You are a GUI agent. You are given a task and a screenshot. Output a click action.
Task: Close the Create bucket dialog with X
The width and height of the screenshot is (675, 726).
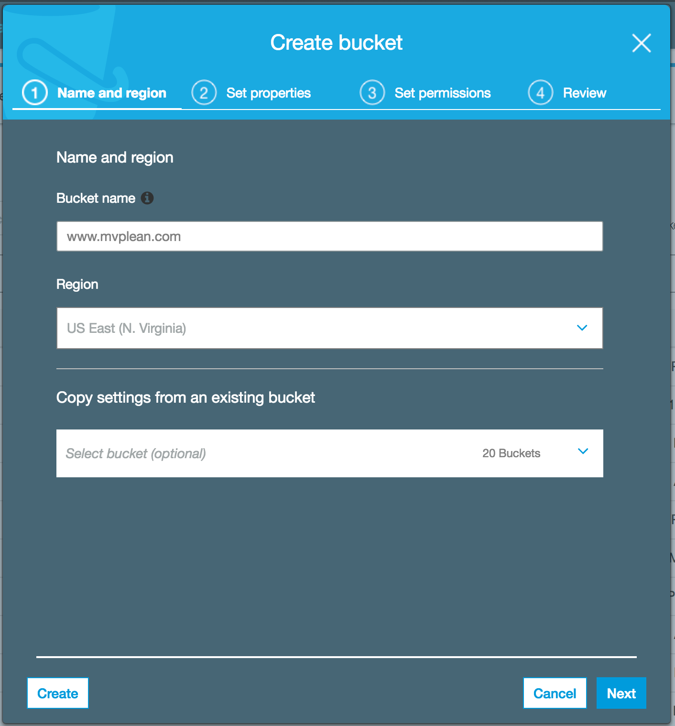pyautogui.click(x=641, y=43)
